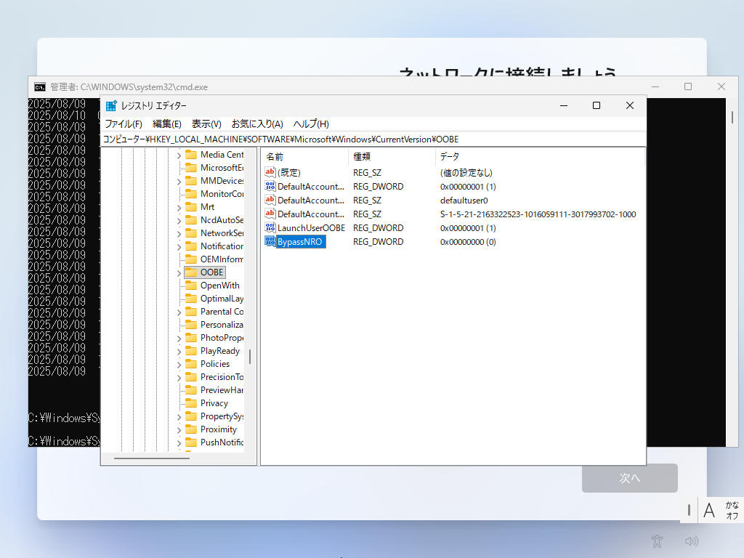The width and height of the screenshot is (744, 558).
Task: Click the OEMInform folder icon
Action: pyautogui.click(x=191, y=259)
